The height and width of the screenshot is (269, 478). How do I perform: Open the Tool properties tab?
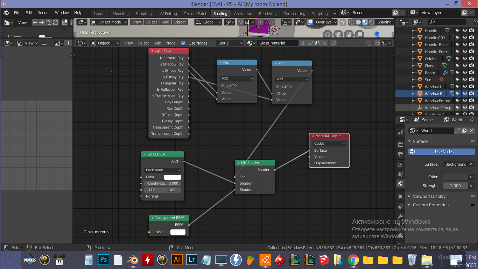point(401,132)
